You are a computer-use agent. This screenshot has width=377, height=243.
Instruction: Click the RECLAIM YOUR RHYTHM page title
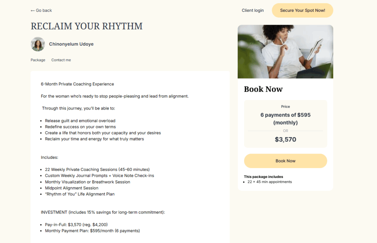point(87,26)
